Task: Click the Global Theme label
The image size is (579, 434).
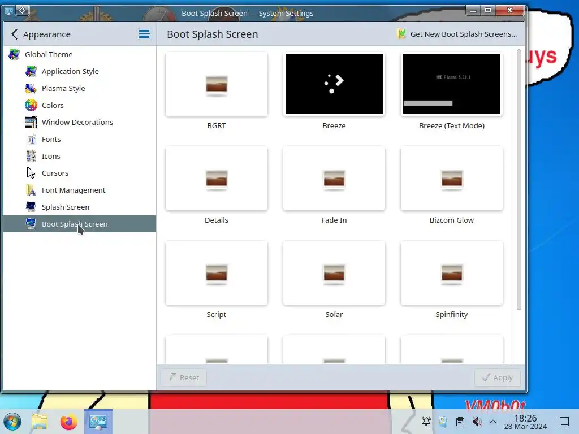Action: tap(49, 54)
